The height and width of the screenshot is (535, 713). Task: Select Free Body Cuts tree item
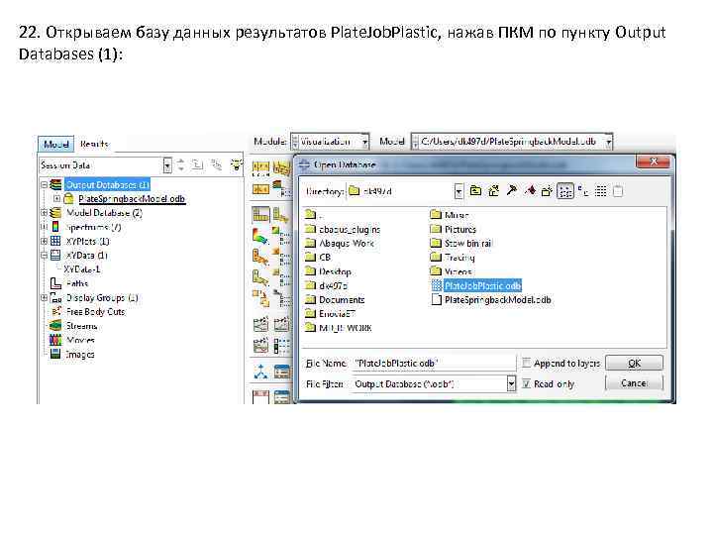click(x=95, y=312)
